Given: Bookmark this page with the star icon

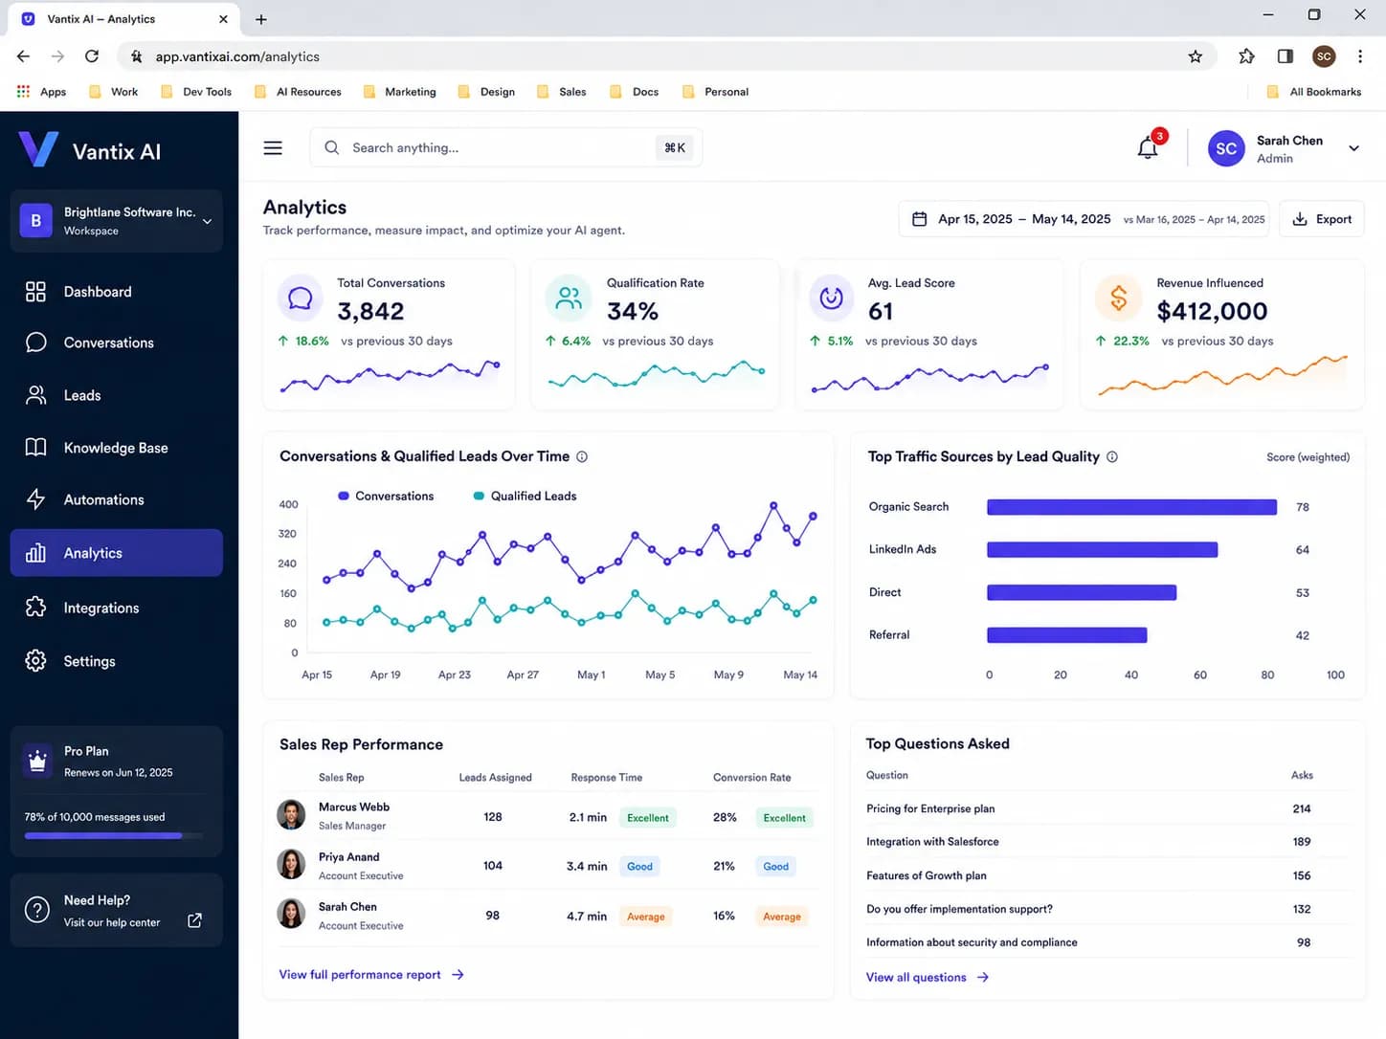Looking at the screenshot, I should 1196,56.
